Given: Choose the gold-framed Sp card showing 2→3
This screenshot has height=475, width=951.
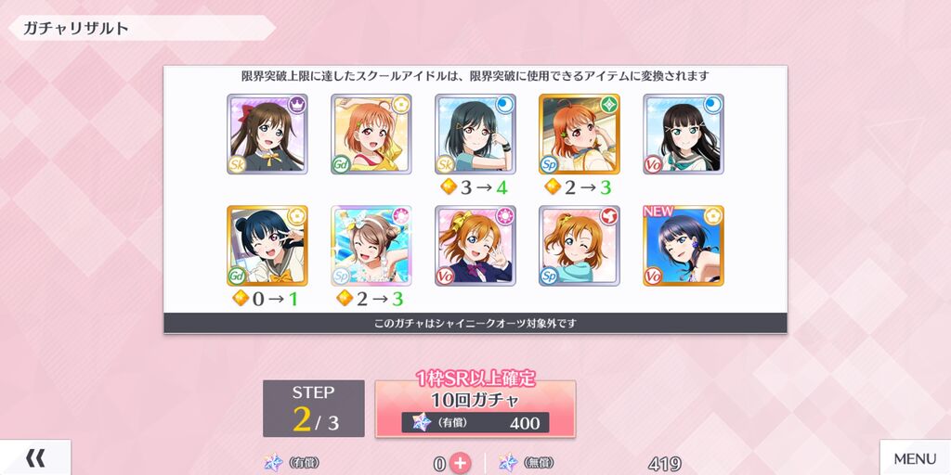Looking at the screenshot, I should (580, 134).
